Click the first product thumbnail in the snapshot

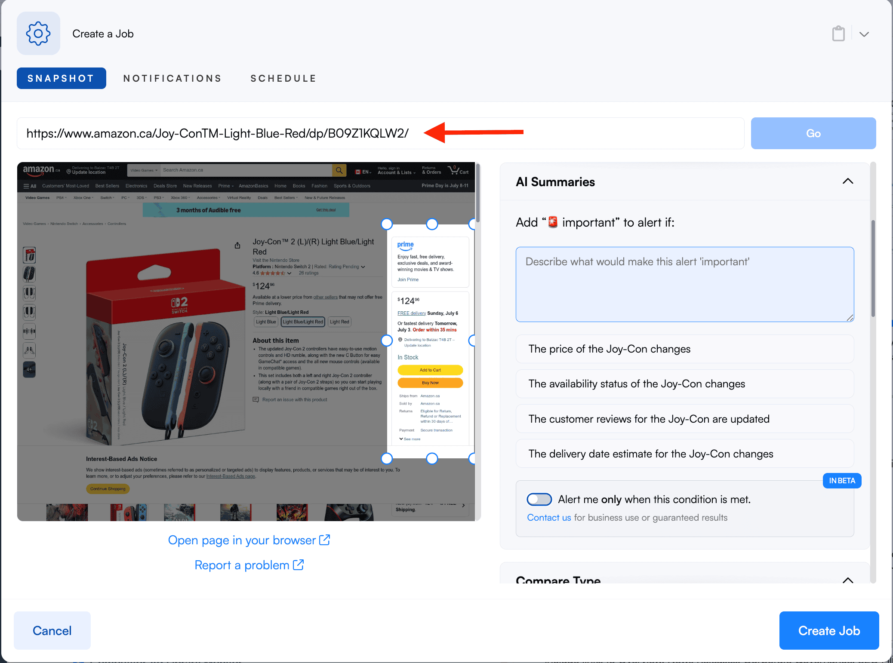tap(29, 255)
